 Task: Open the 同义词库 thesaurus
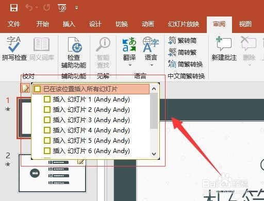42,48
